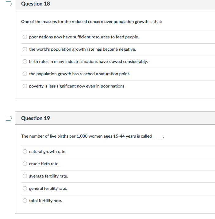Choose "poverty is less significant now" radio button
The width and height of the screenshot is (215, 219).
(x=25, y=86)
